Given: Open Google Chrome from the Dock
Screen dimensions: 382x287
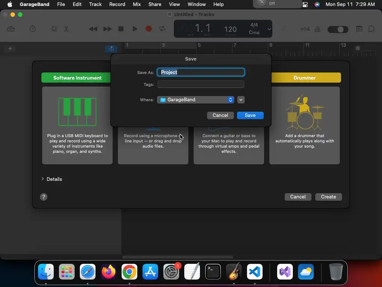Looking at the screenshot, I should [129, 272].
